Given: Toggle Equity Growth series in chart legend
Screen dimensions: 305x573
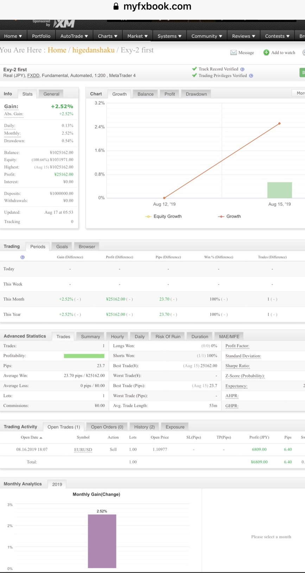Looking at the screenshot, I should tap(164, 216).
